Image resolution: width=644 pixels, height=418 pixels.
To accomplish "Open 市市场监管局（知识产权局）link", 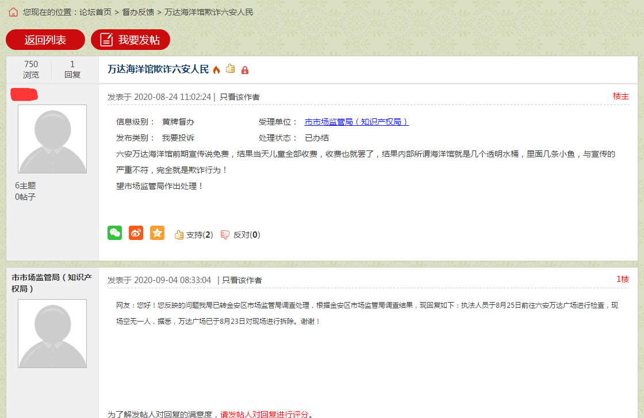I will (356, 122).
